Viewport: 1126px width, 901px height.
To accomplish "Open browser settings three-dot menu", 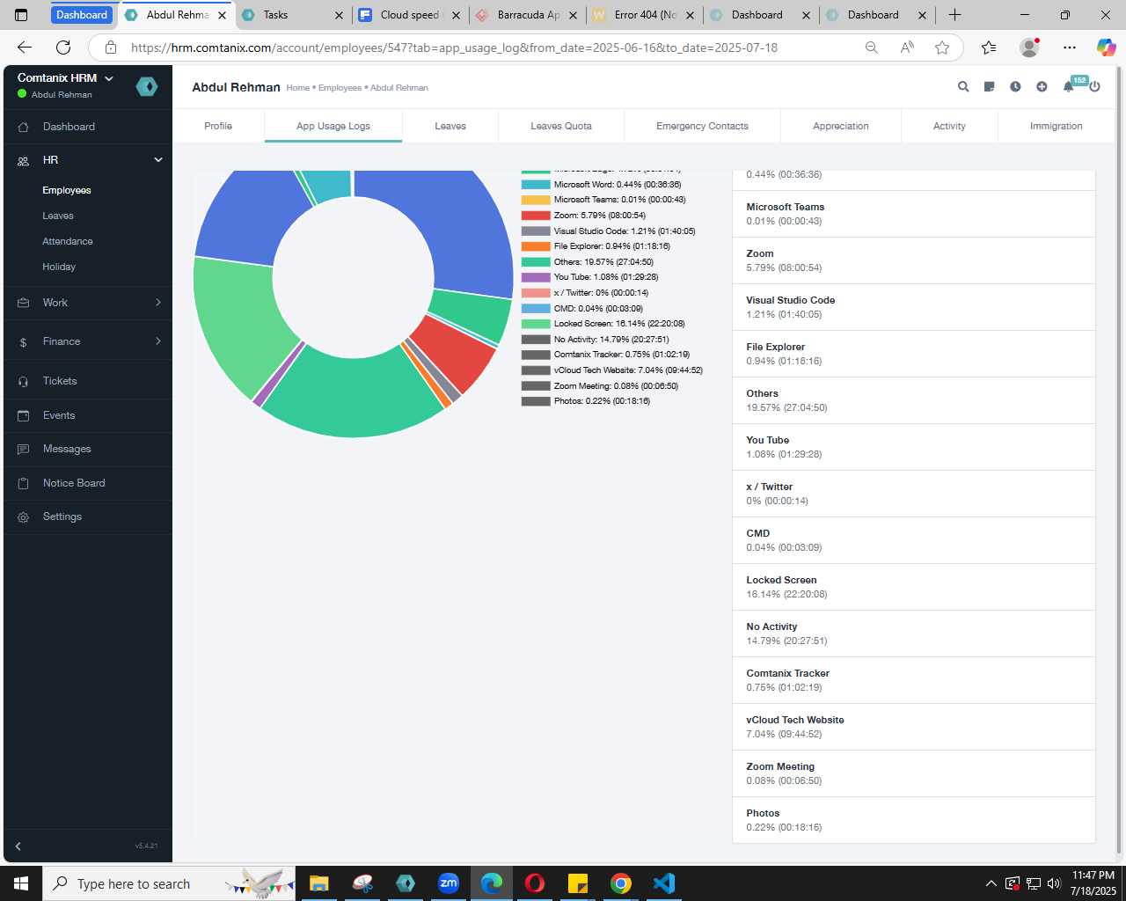I will click(x=1069, y=48).
